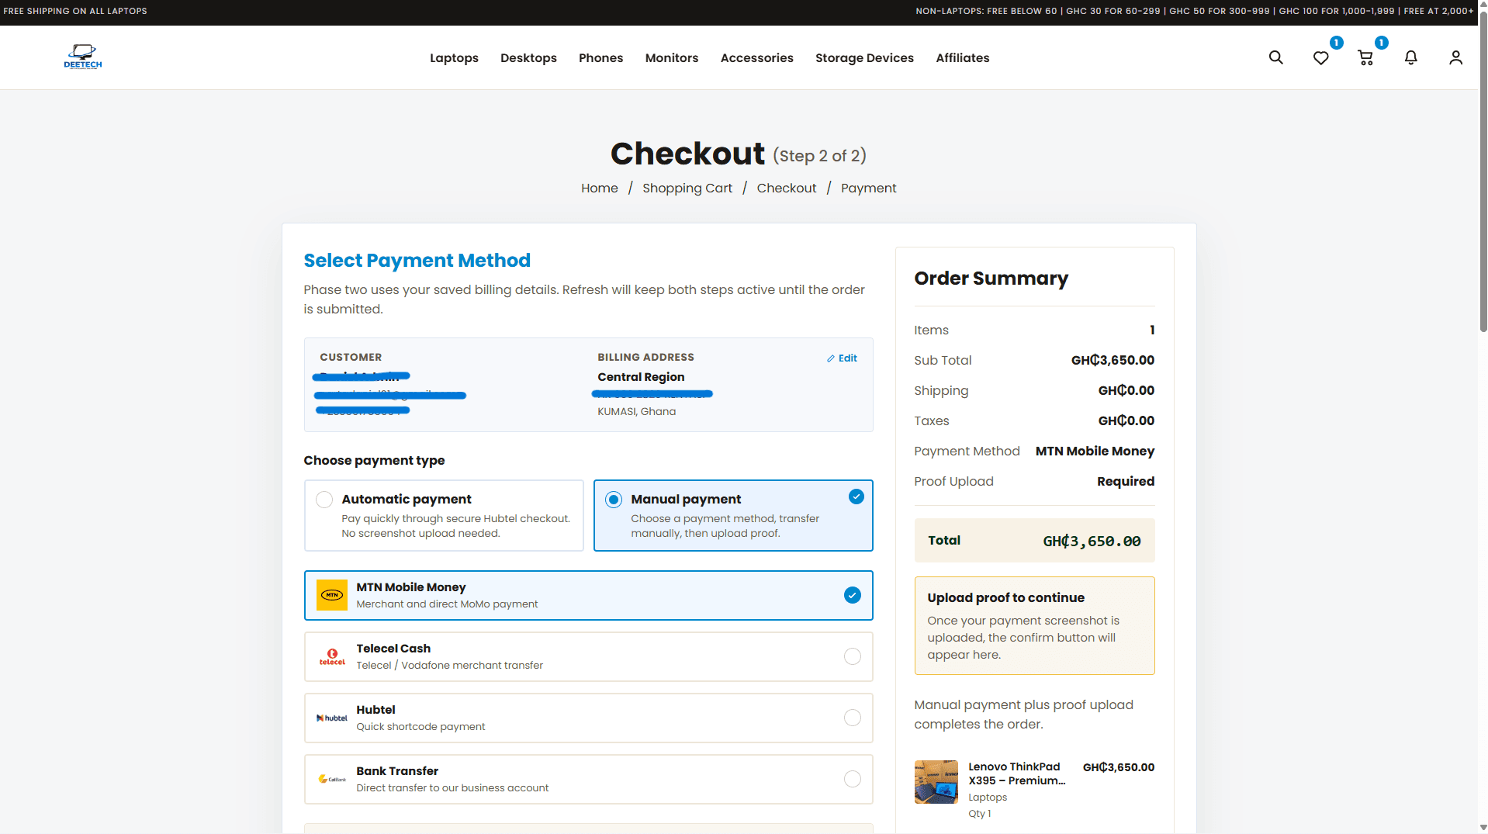Open the Desktops menu

point(528,57)
